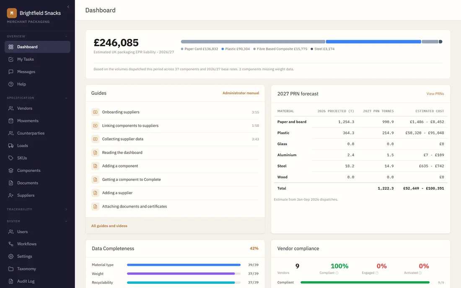Open the View PRNs link
This screenshot has width=461, height=288.
[x=435, y=94]
